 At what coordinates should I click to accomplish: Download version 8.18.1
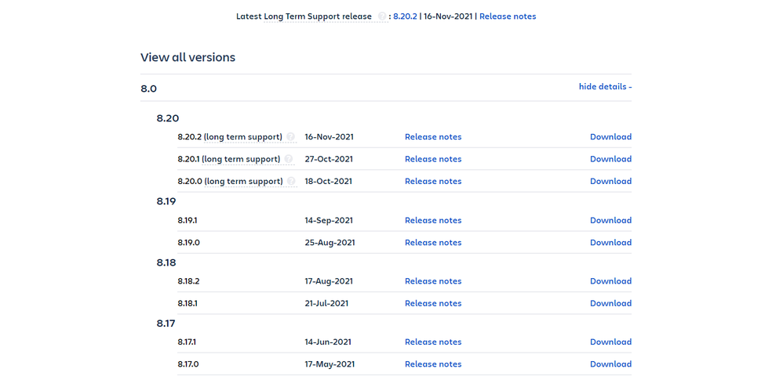coord(610,303)
